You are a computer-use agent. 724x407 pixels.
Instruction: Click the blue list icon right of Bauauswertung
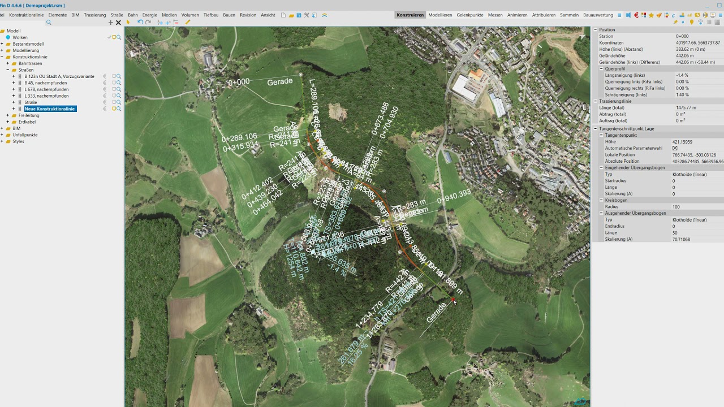[619, 15]
